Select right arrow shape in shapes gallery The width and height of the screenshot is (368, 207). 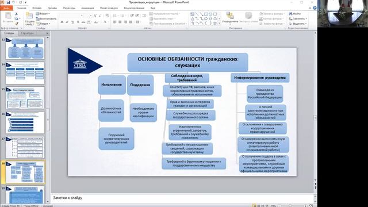click(206, 19)
